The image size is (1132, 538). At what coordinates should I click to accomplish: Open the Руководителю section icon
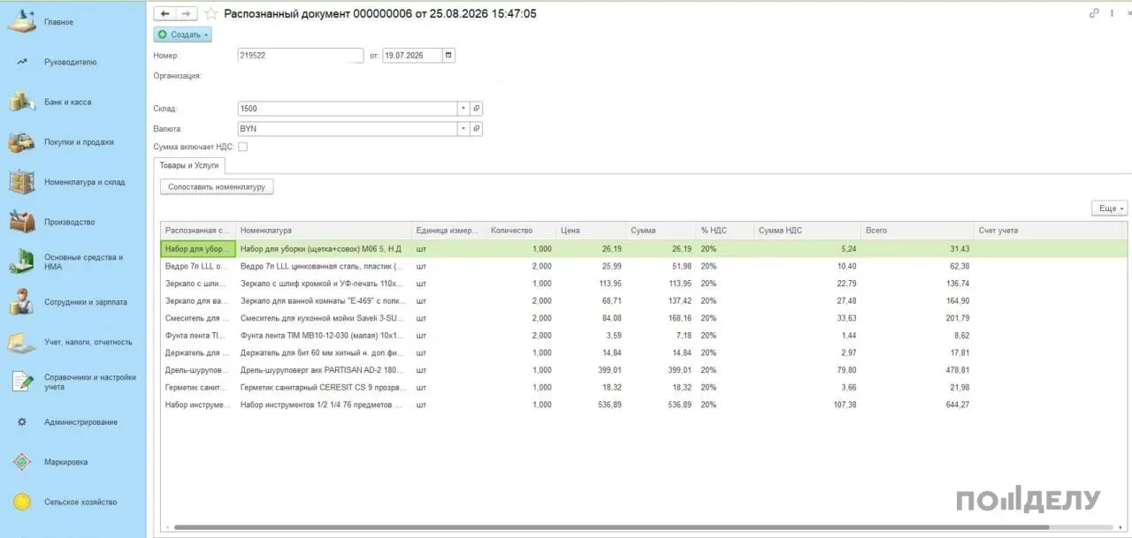coord(22,62)
